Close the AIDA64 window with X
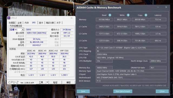This screenshot has width=173, height=98. click(166, 7)
